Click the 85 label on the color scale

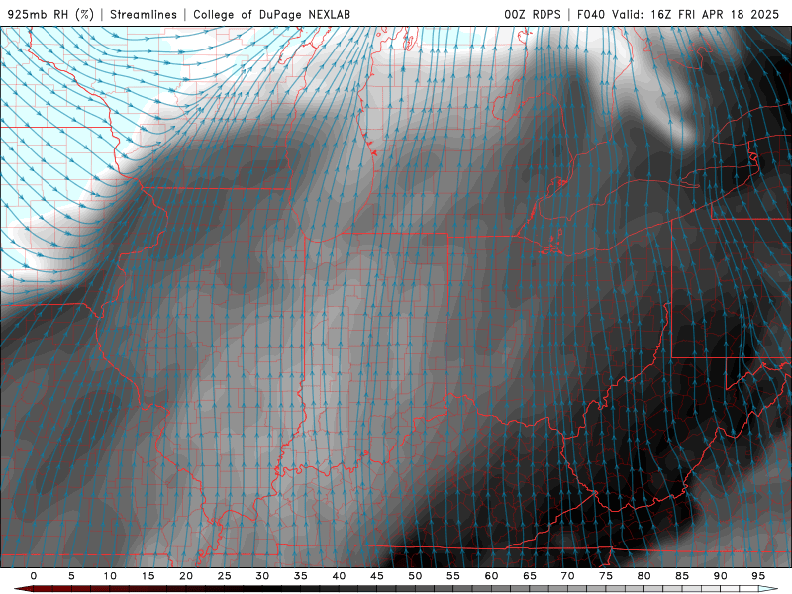click(682, 576)
